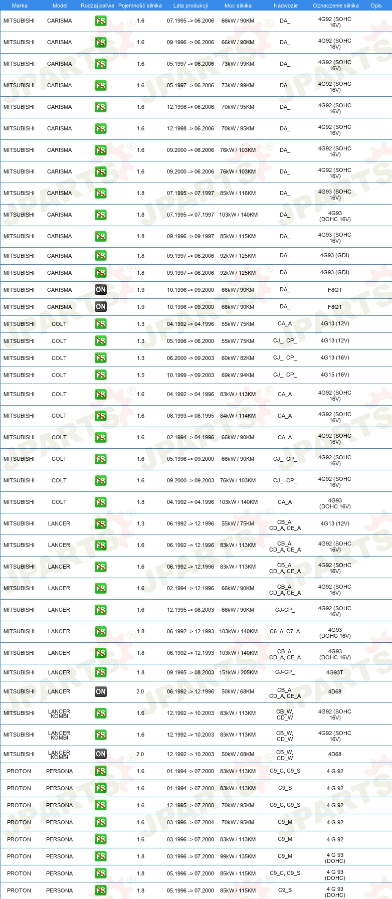Select LANCER model cell in 151kW / 205KM row
392x899 pixels.
(x=59, y=672)
